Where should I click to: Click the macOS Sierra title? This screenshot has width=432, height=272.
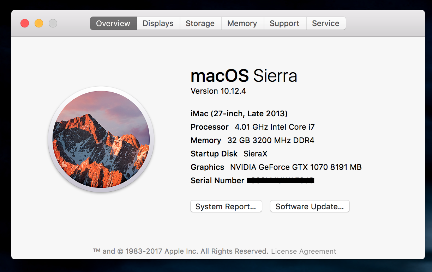pyautogui.click(x=244, y=75)
